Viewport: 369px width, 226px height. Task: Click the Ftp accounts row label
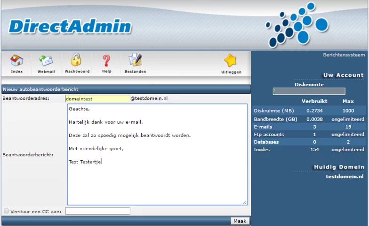269,135
